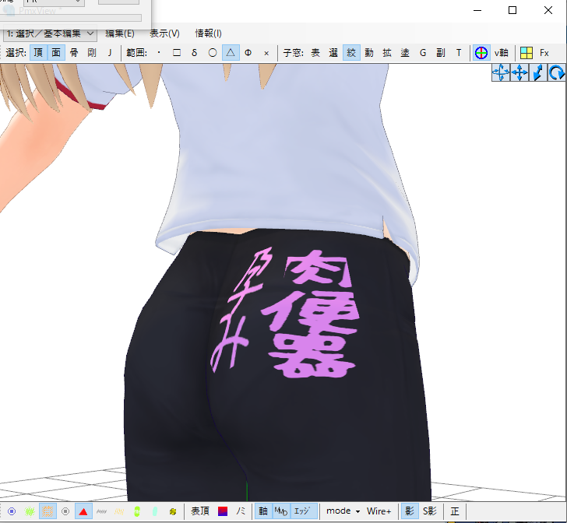Toggle the 絞 sub-window
Viewport: 567px width, 523px height.
point(351,53)
